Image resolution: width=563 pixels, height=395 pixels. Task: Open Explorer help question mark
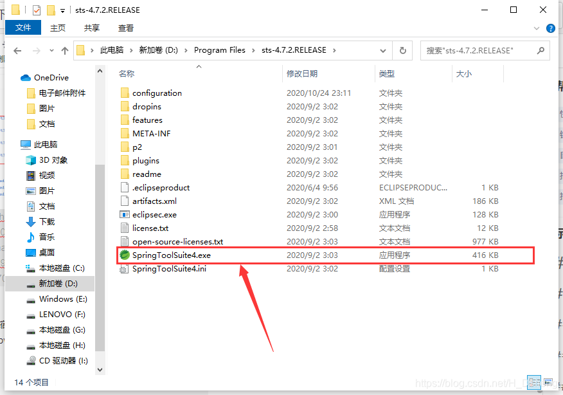pyautogui.click(x=550, y=28)
